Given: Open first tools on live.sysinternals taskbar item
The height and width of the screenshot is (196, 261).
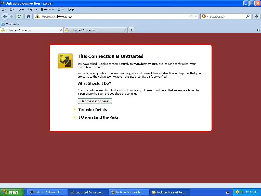Looking at the screenshot, I should [x=129, y=192].
